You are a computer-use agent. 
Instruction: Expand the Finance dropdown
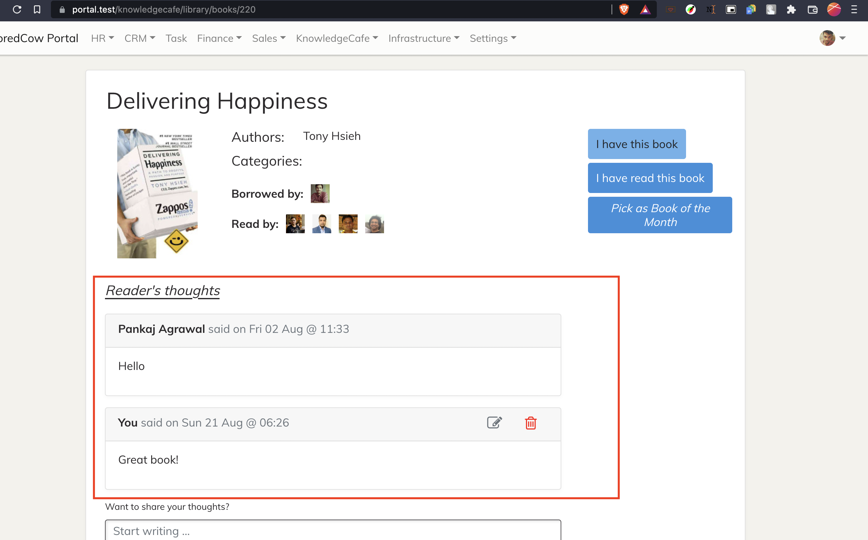pyautogui.click(x=219, y=38)
